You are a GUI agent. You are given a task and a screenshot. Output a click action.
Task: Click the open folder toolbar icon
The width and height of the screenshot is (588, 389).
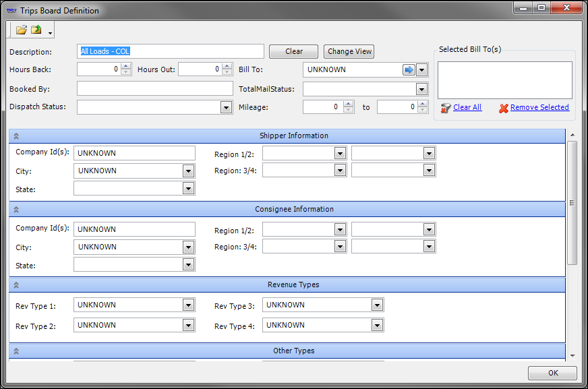(x=22, y=30)
